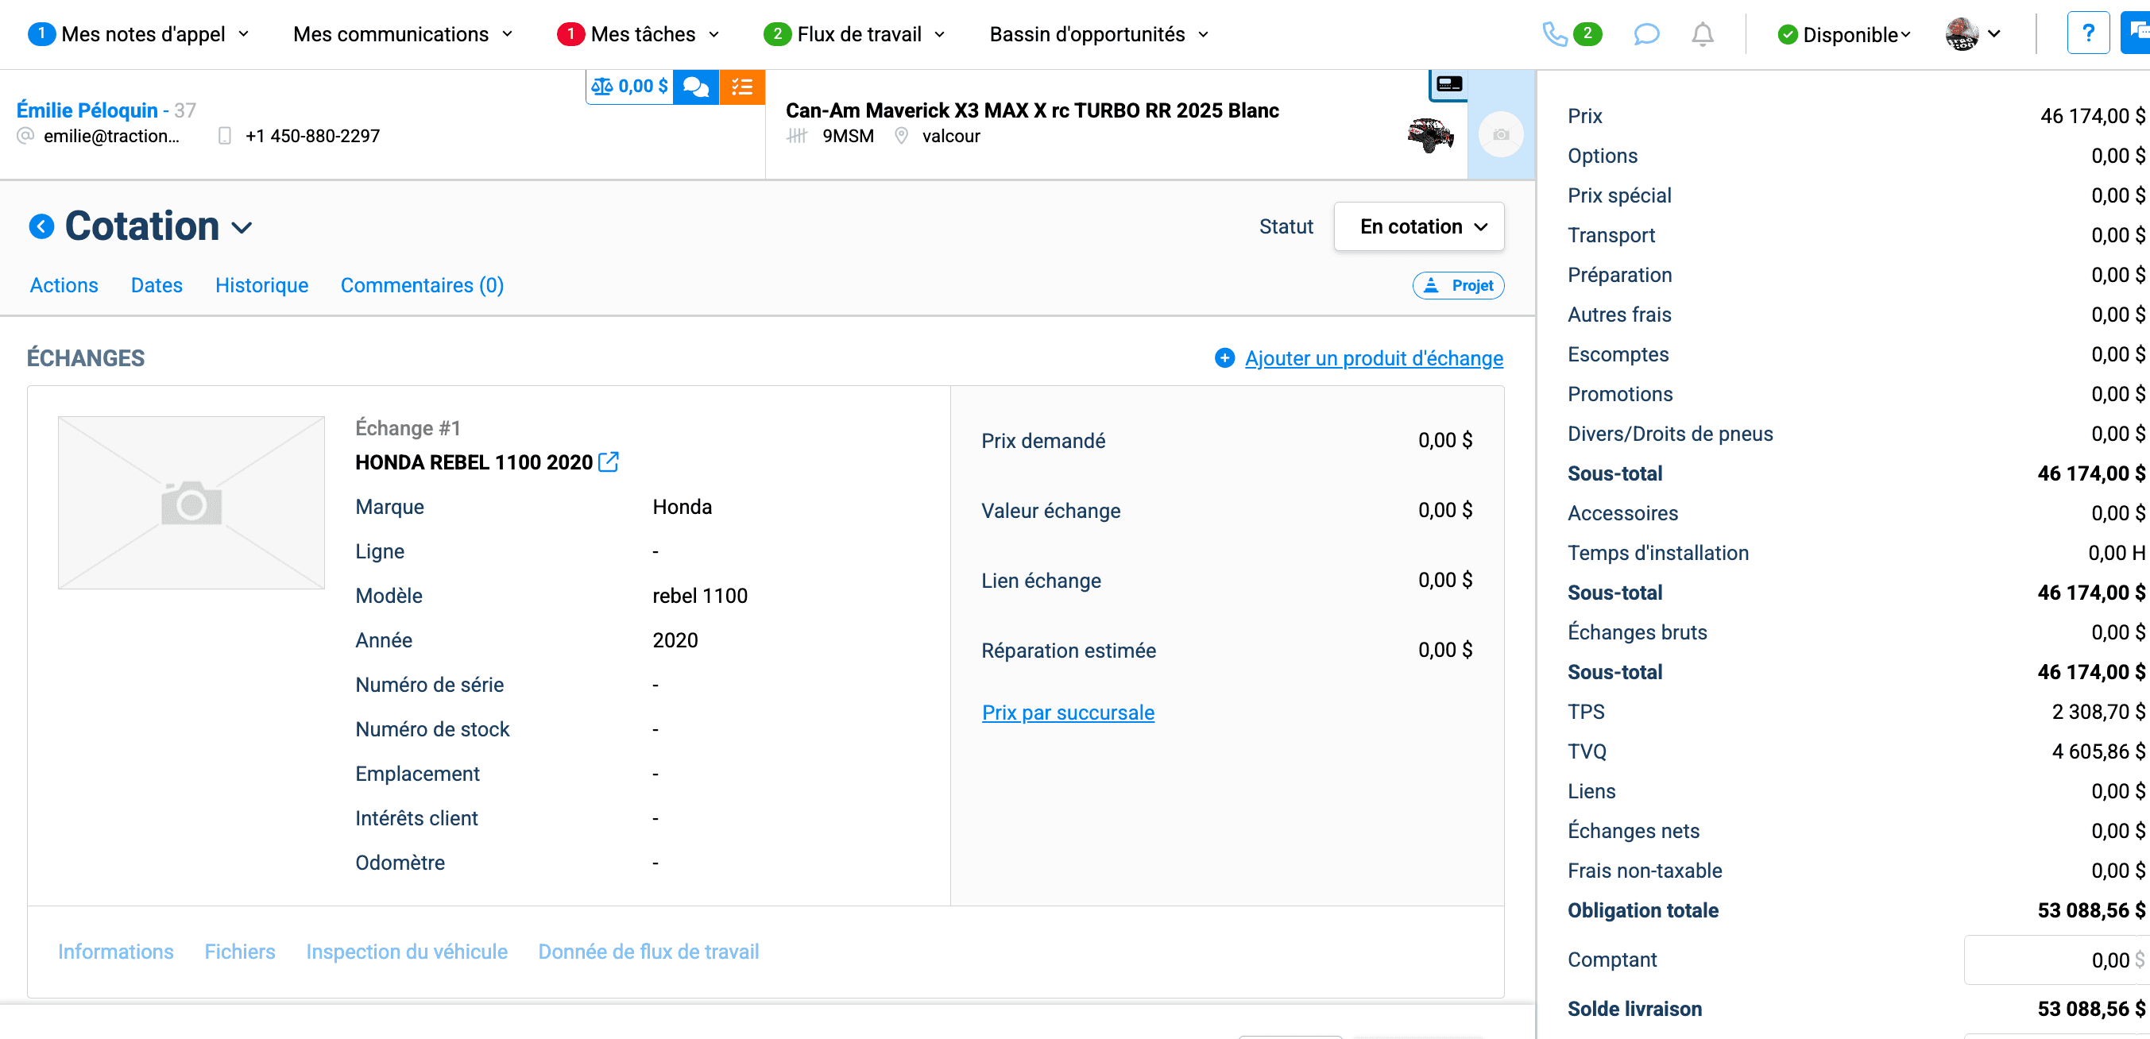
Task: Expand the user profile chevron
Action: point(1994,34)
